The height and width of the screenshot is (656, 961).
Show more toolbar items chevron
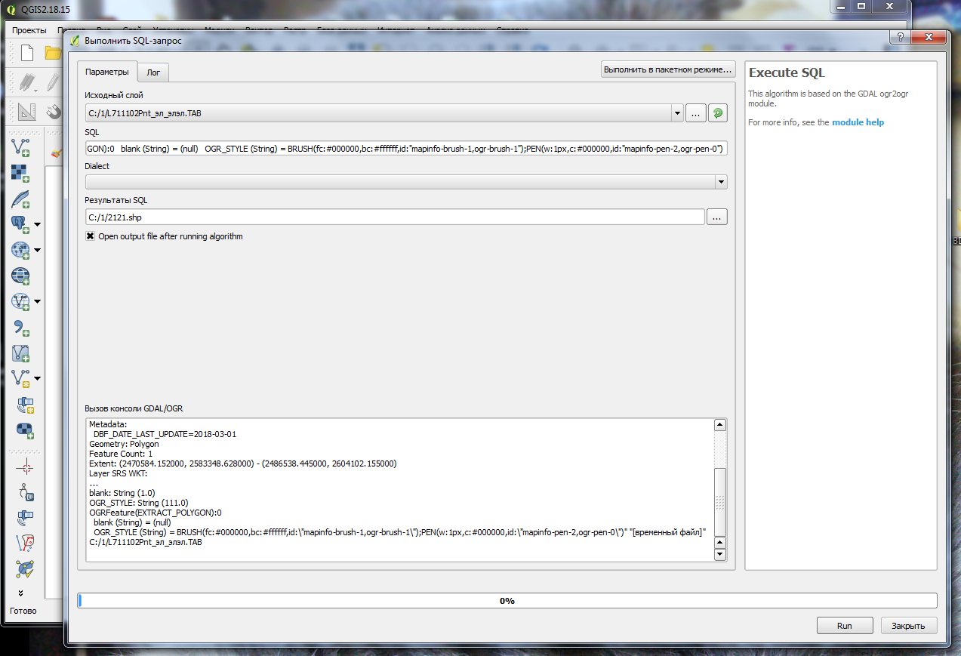[x=20, y=593]
